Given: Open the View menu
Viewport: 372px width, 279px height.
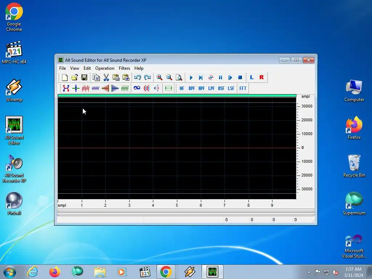Looking at the screenshot, I should point(74,68).
